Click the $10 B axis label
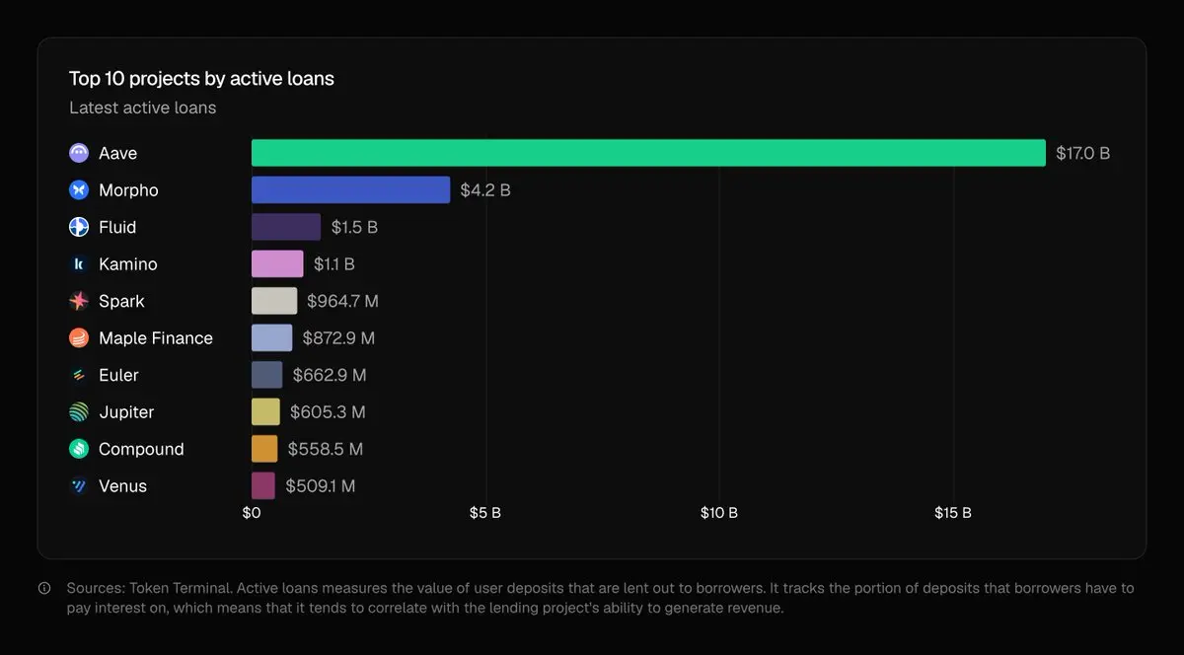 tap(719, 513)
